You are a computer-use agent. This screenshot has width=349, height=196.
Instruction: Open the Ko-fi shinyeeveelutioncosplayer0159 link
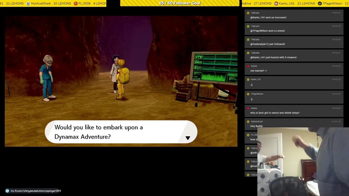pyautogui.click(x=36, y=191)
